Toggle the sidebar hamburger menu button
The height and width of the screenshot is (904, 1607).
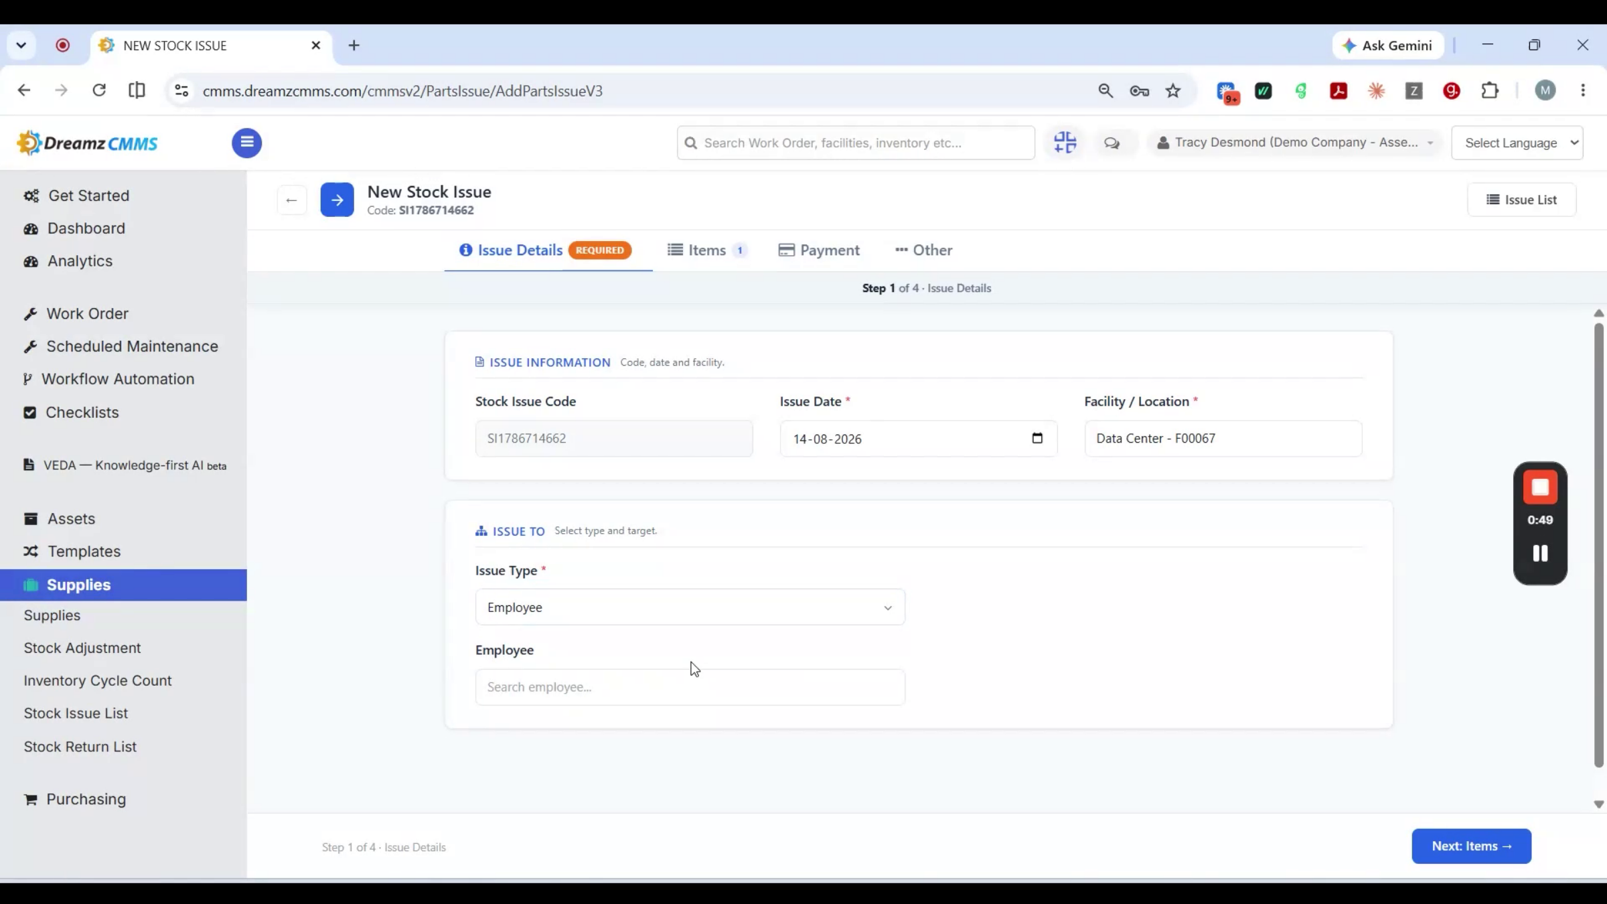246,143
